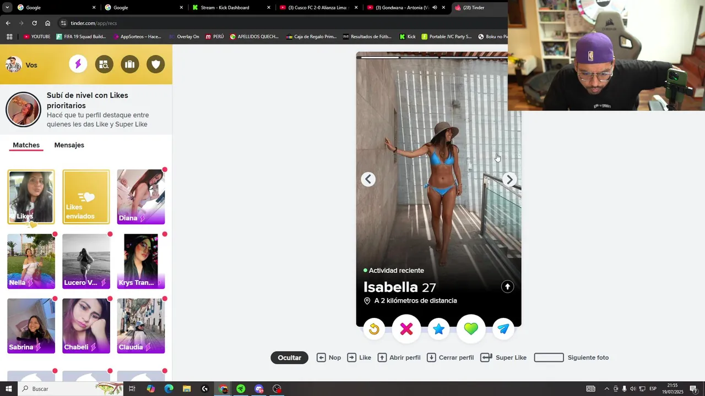Open File Explorer from taskbar

[x=187, y=389]
